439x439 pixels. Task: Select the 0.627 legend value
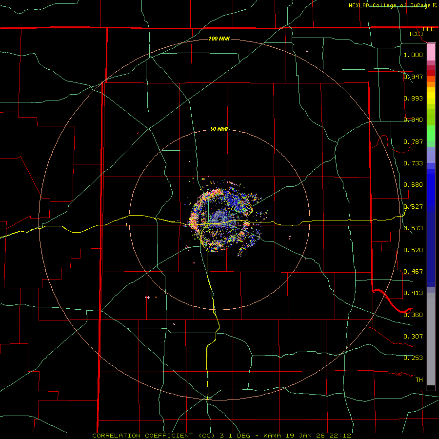click(x=413, y=206)
